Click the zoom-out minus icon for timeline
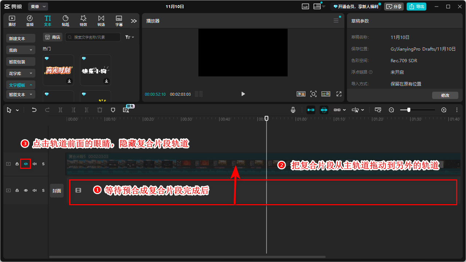The width and height of the screenshot is (466, 262). point(391,110)
